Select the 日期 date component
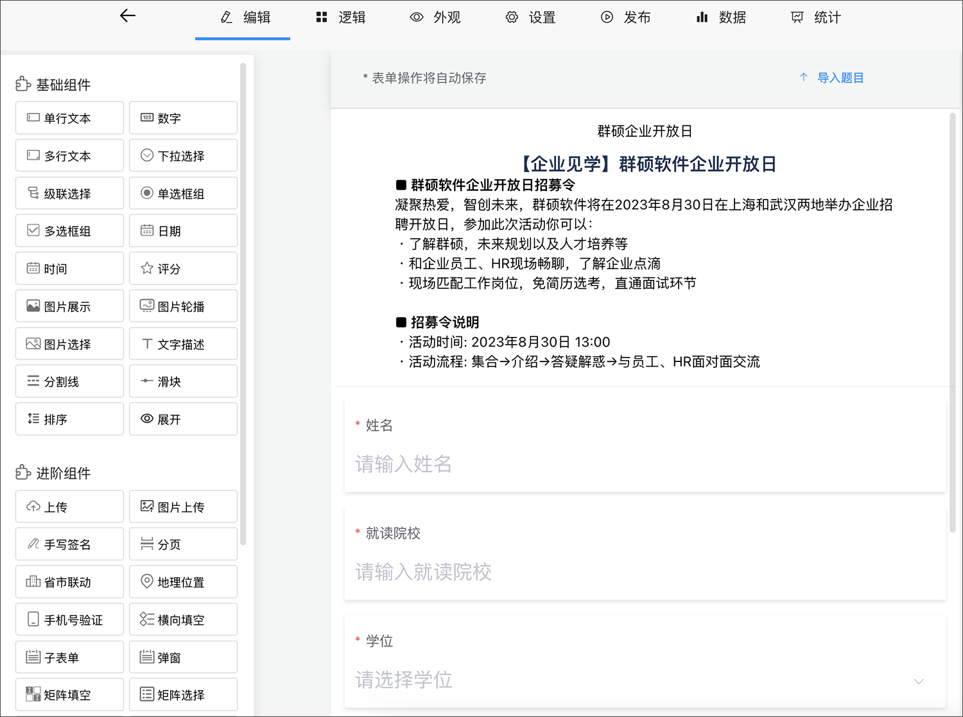Image resolution: width=963 pixels, height=717 pixels. pos(183,230)
